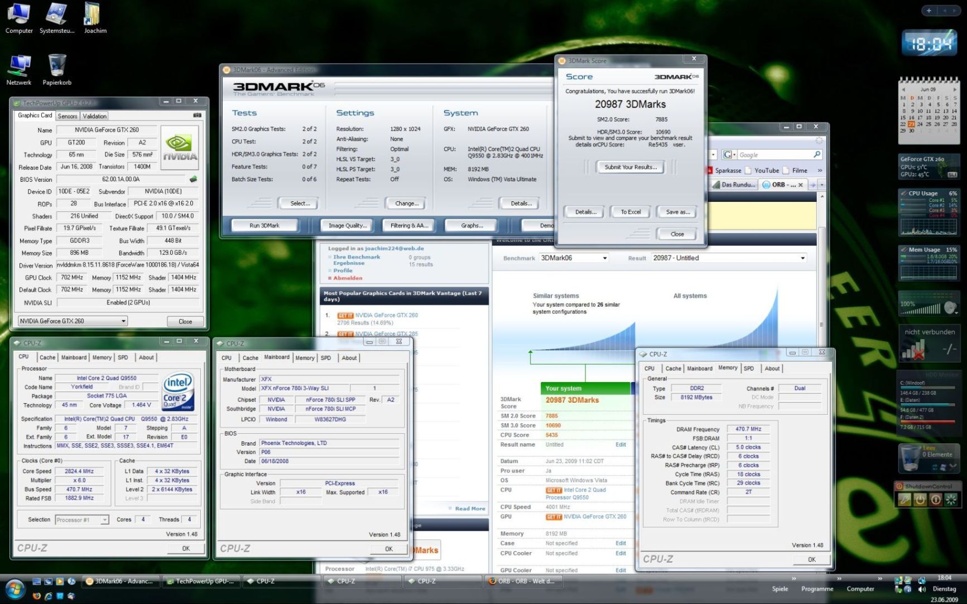Click To Excel in 3DMark Score window

click(631, 212)
